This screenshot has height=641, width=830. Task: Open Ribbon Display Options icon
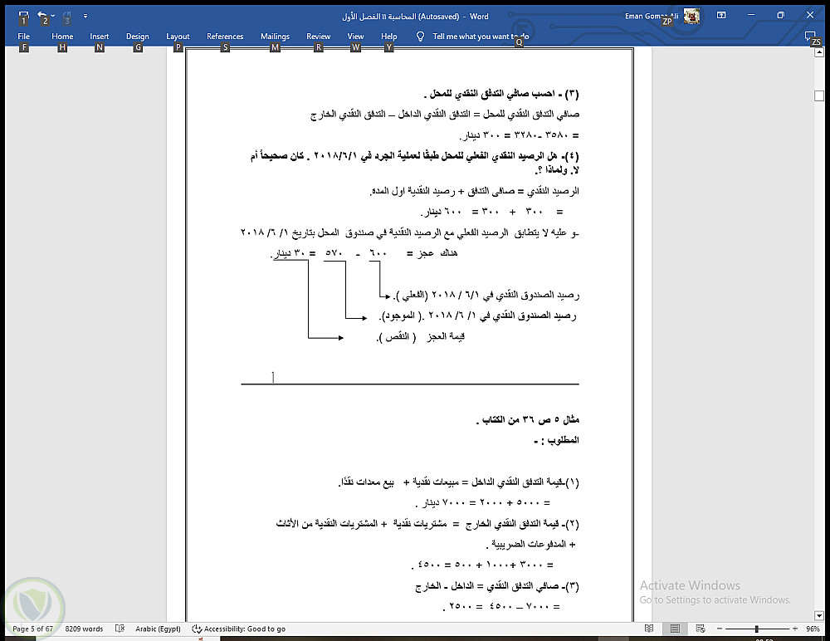(x=721, y=16)
